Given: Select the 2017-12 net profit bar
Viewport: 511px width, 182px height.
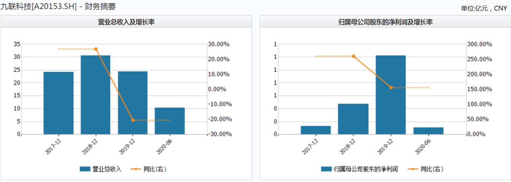Looking at the screenshot, I should click(x=316, y=130).
